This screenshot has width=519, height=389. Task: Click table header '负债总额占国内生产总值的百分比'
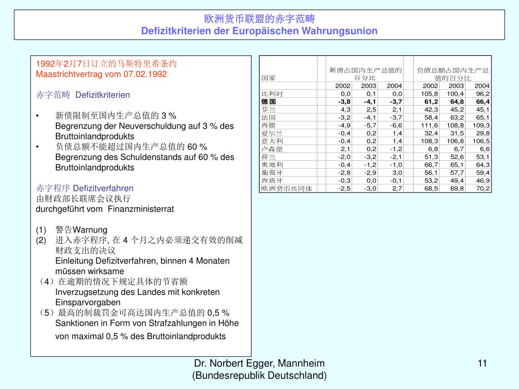pos(453,74)
